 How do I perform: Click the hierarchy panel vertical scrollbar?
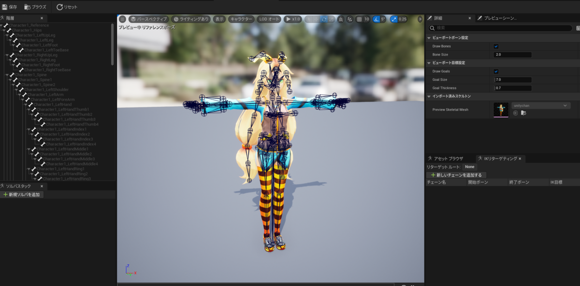113,43
